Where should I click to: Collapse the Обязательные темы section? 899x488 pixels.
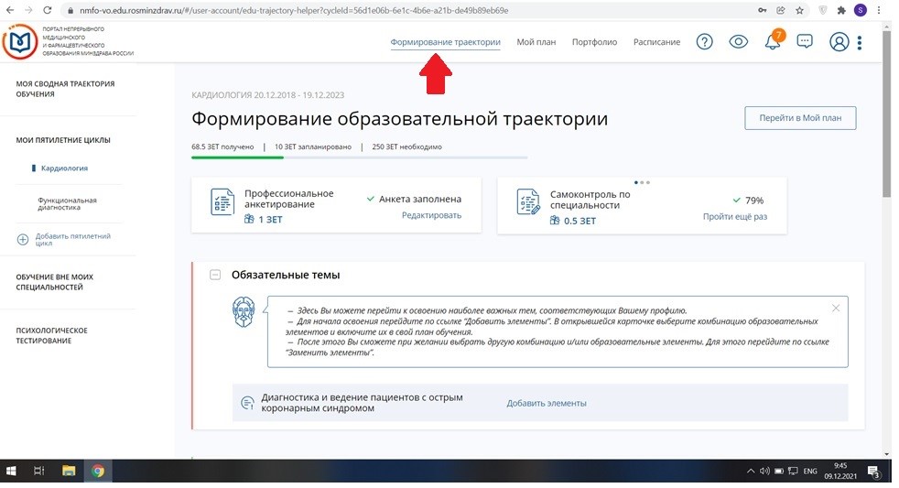215,275
